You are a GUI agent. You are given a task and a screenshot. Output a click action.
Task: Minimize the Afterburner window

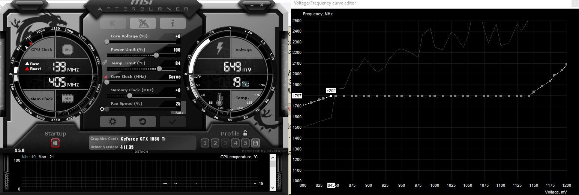coord(251,4)
